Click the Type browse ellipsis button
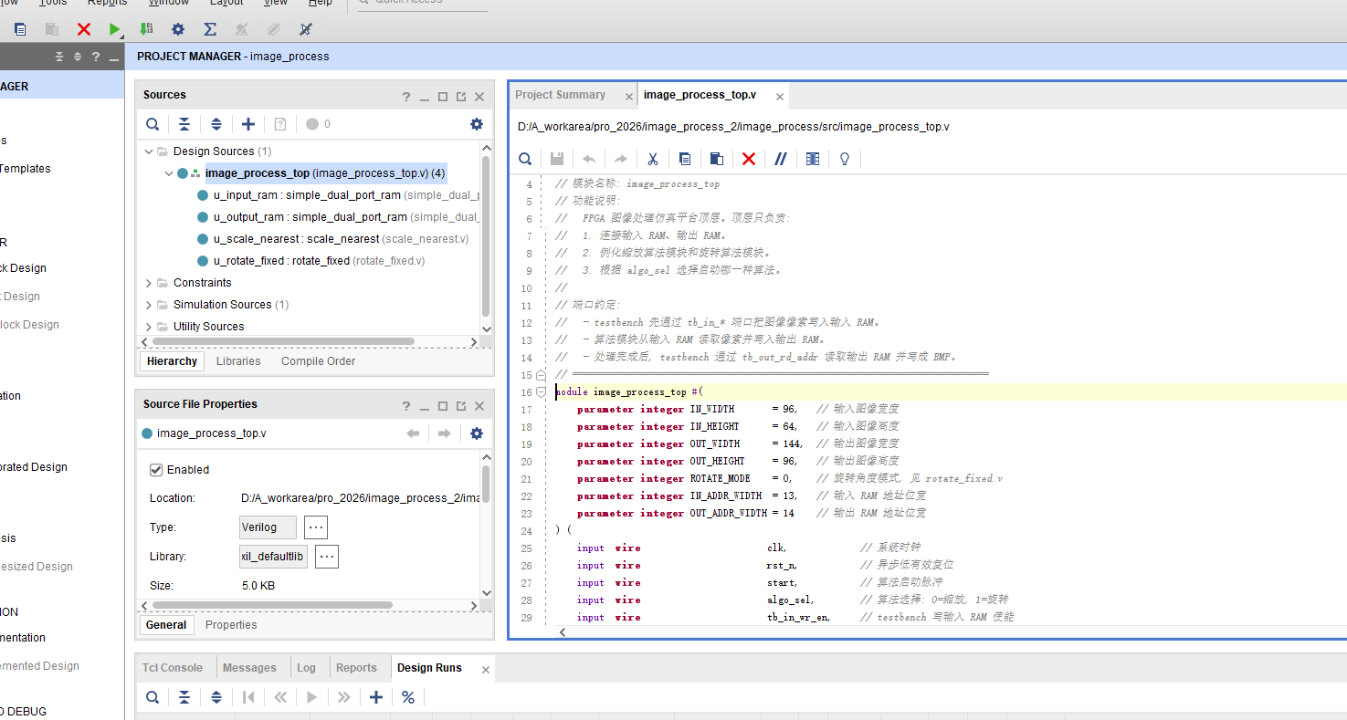 tap(316, 527)
